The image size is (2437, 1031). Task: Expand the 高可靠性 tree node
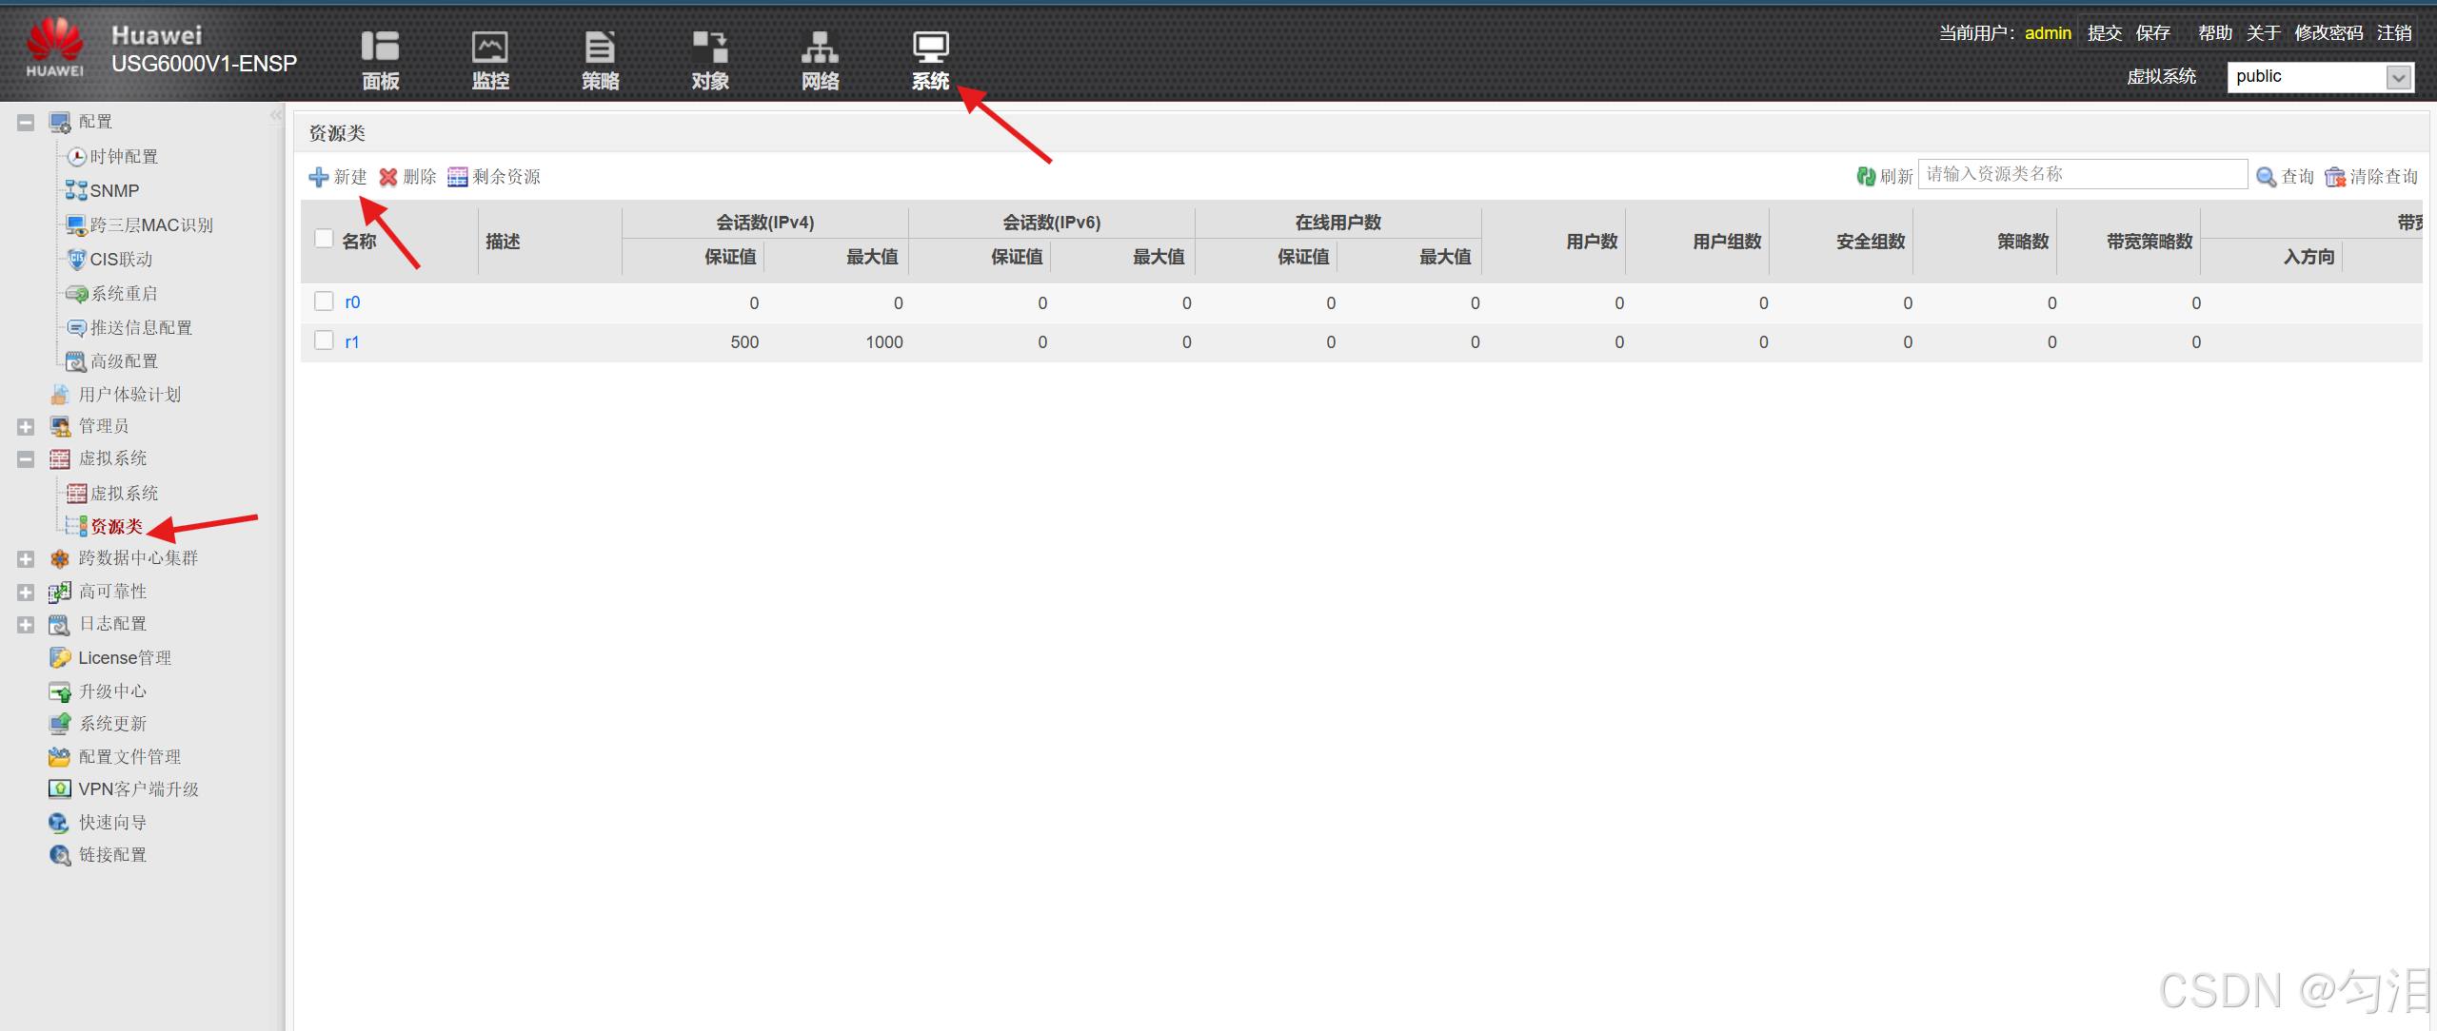coord(26,593)
